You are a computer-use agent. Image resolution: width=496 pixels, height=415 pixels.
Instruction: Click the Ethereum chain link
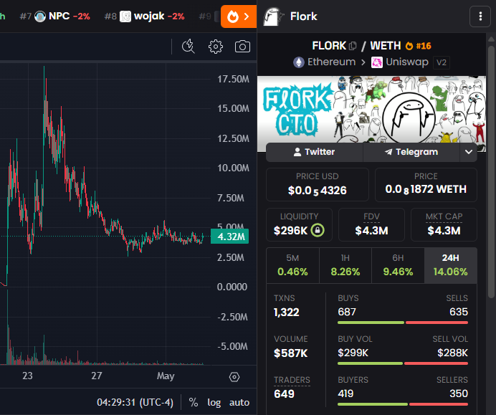pyautogui.click(x=325, y=62)
